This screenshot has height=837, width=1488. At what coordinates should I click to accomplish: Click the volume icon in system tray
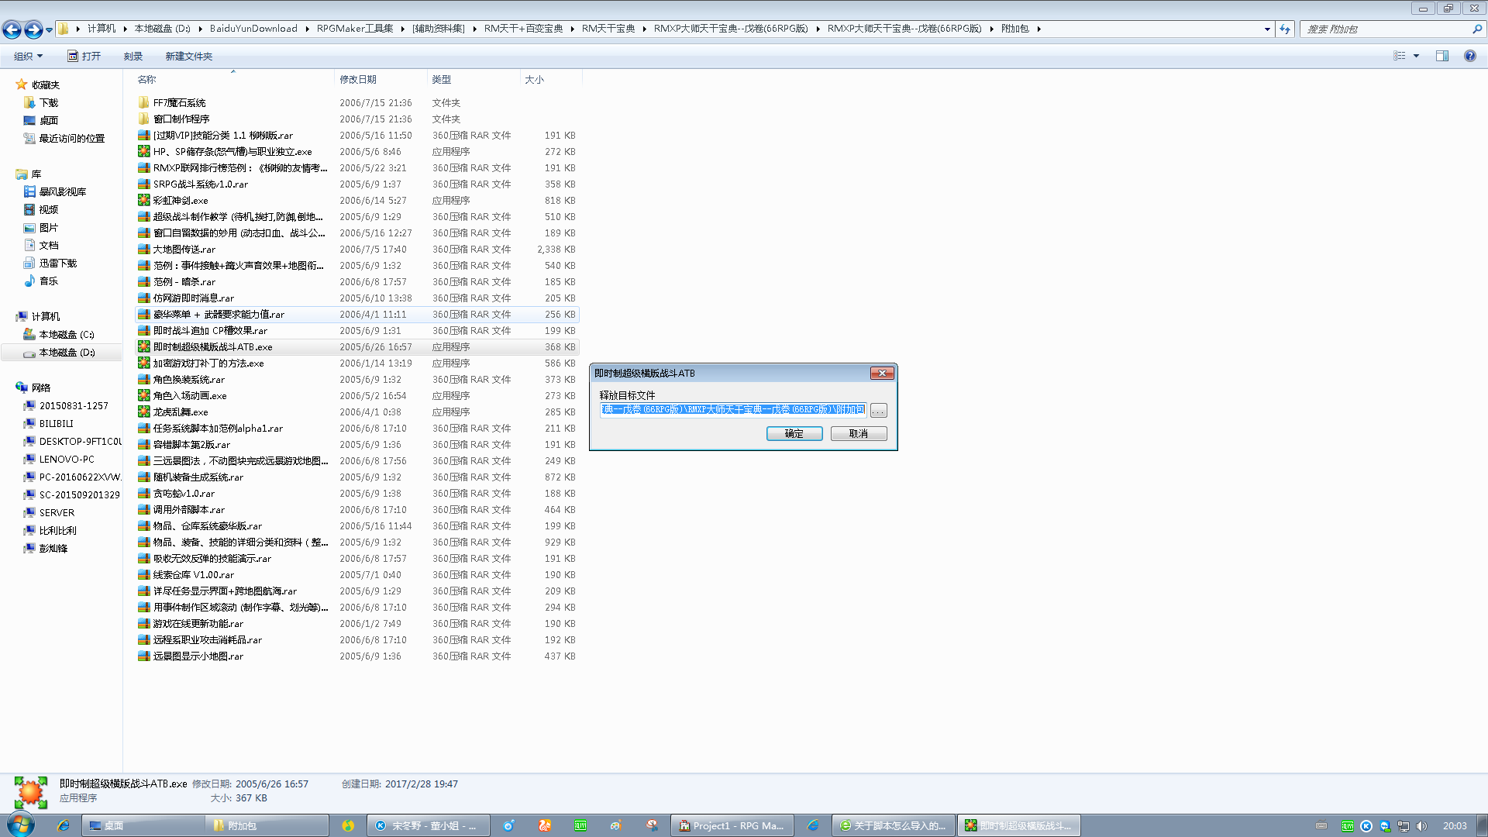(1421, 825)
